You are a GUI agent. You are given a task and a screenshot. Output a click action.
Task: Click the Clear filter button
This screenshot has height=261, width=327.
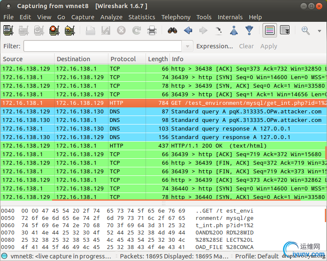pos(246,46)
